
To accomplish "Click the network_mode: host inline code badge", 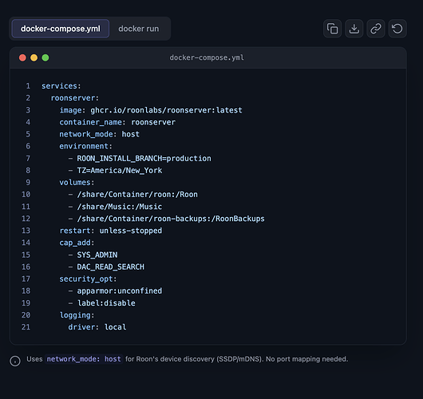I will [84, 359].
